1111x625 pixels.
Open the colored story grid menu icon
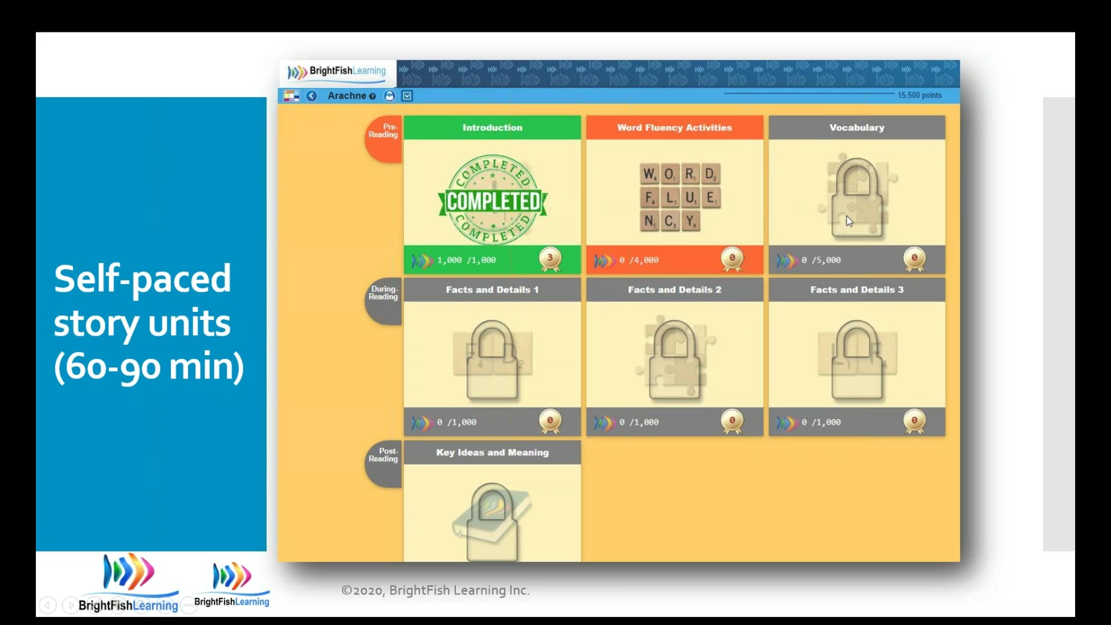[291, 96]
